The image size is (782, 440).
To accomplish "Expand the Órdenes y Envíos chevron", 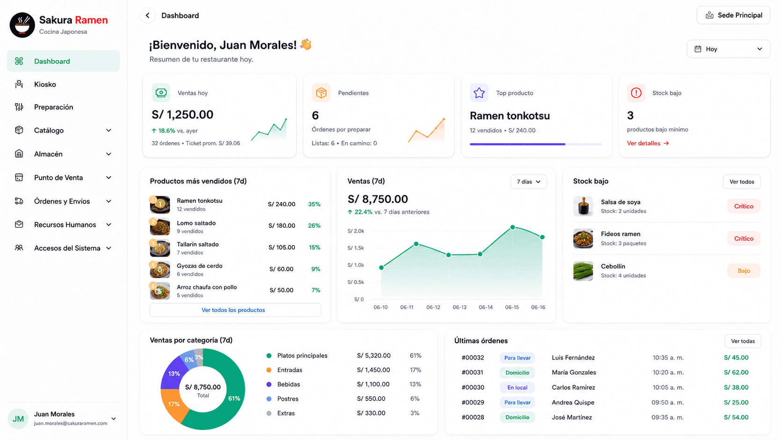I will tap(109, 201).
